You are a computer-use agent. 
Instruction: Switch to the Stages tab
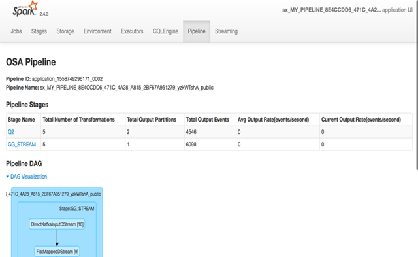[x=39, y=31]
